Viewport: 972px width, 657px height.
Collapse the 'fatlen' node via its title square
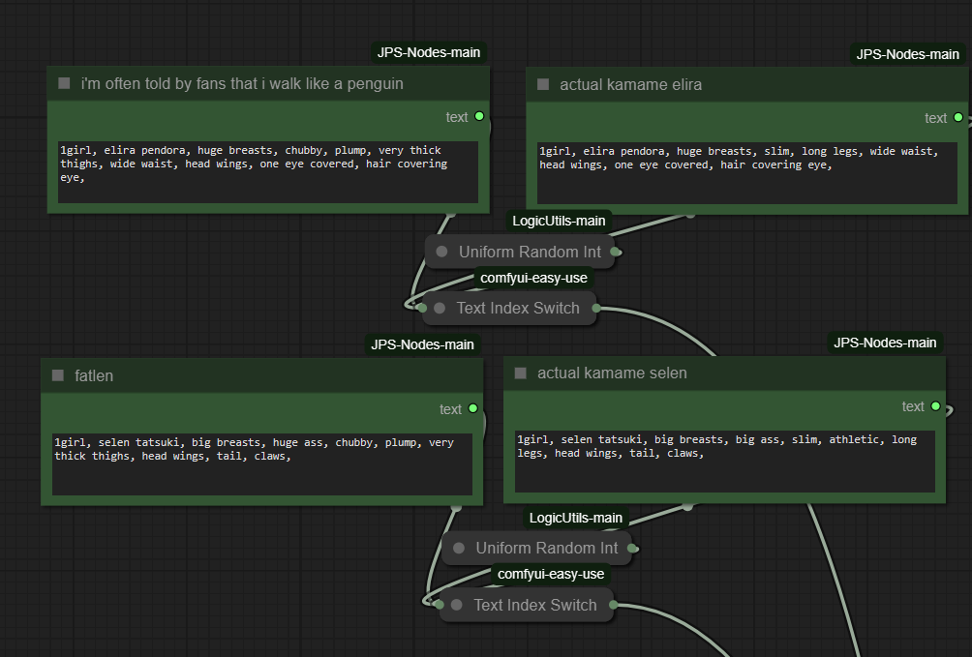pyautogui.click(x=58, y=375)
